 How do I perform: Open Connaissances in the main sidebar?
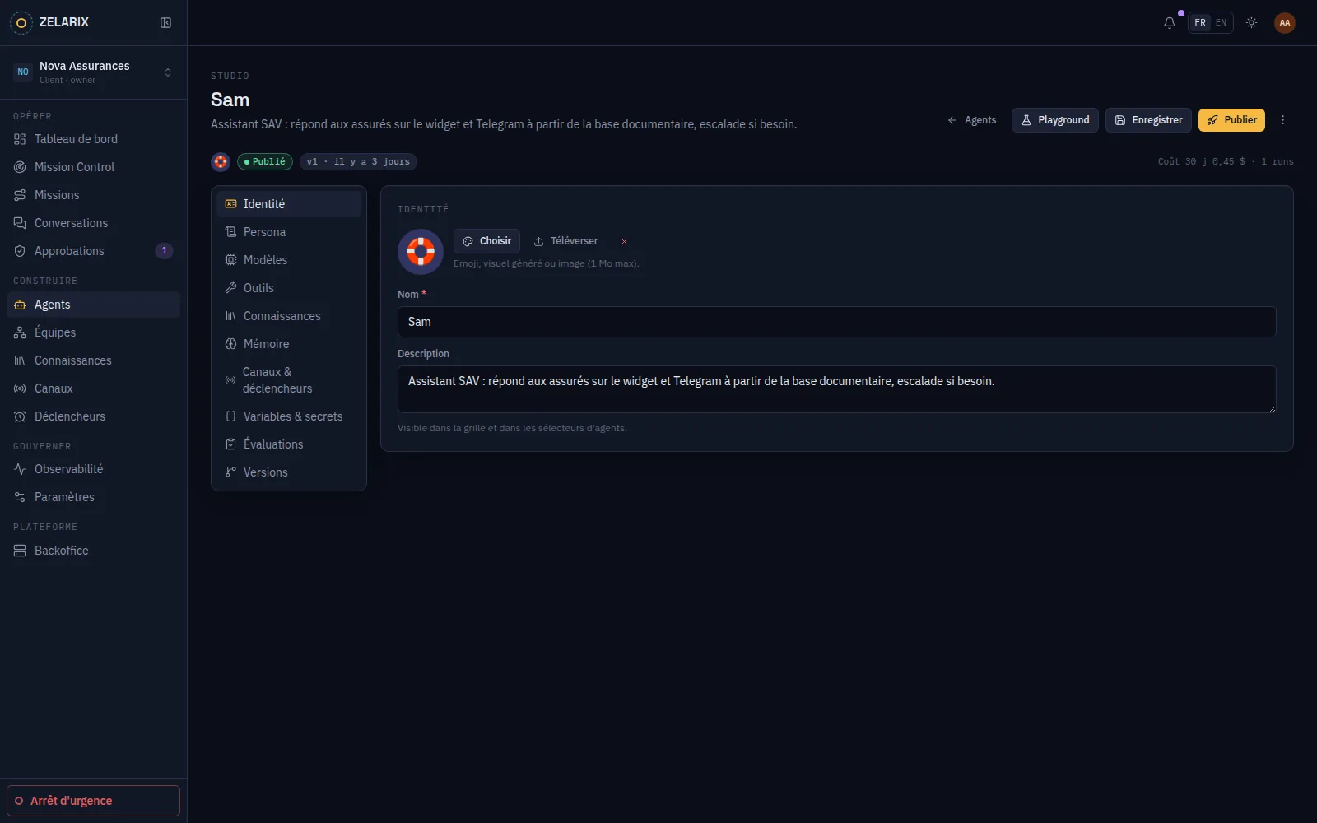tap(93, 360)
